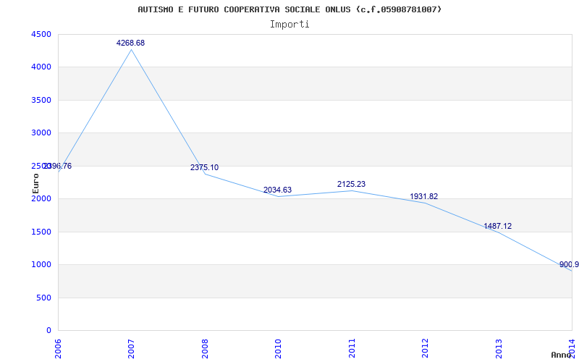
Task: Click the Anno x-axis title
Action: coord(562,355)
